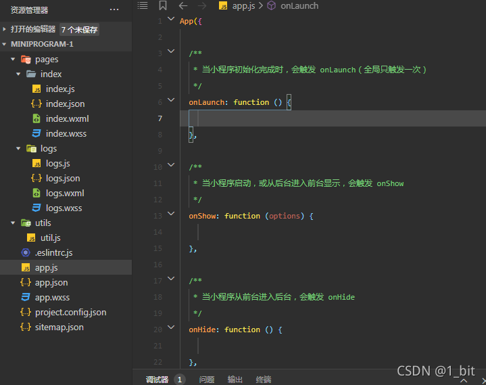Click the utils folder icon
This screenshot has width=486, height=385.
tap(26, 223)
